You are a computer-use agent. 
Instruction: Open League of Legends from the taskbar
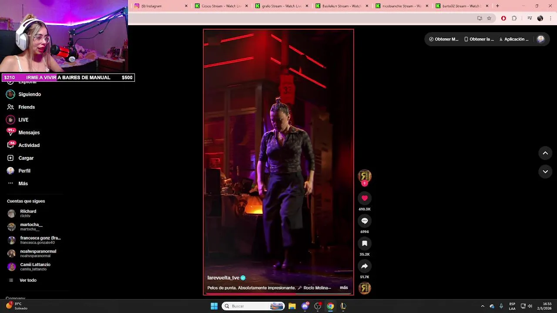[343, 306]
